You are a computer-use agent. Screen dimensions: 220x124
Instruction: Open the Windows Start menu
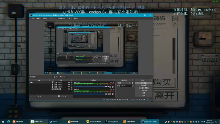click(3, 122)
